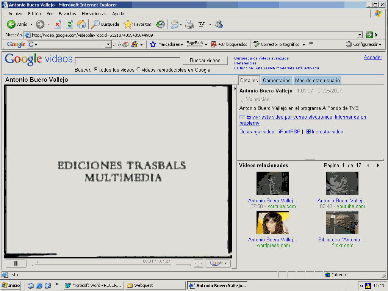Collapse the details side panel arrow

click(x=235, y=89)
